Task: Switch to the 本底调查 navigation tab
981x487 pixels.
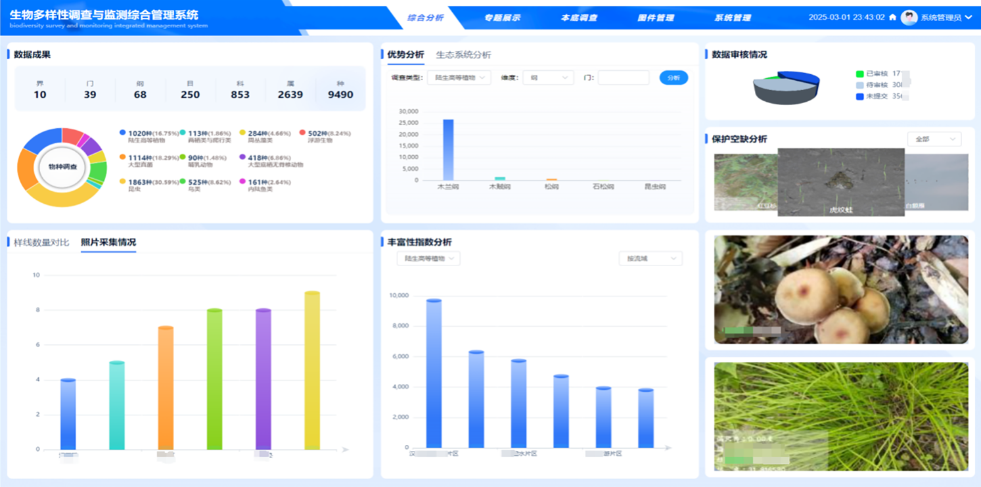Action: (x=579, y=18)
